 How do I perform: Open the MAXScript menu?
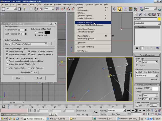98,4
